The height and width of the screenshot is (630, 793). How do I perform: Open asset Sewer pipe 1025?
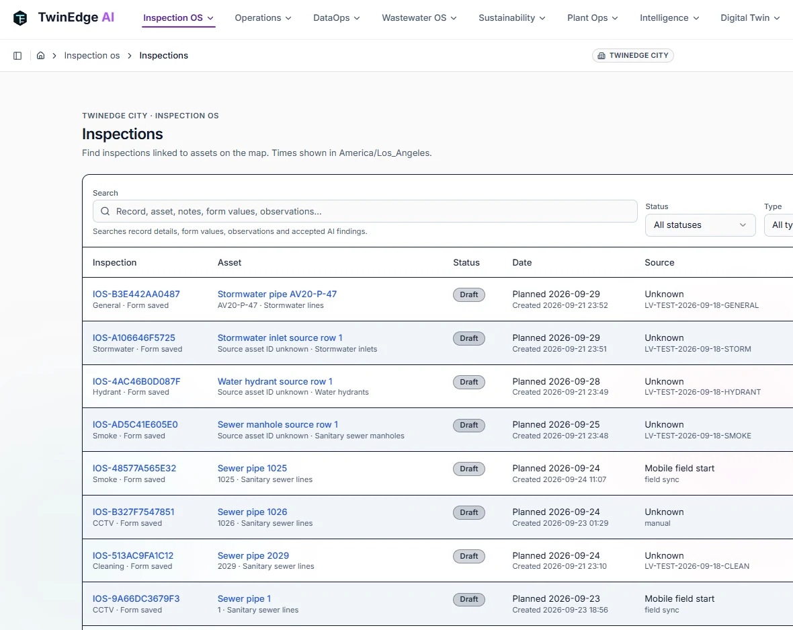coord(253,468)
